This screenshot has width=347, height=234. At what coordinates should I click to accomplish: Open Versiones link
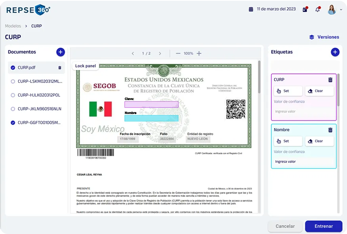pos(328,37)
